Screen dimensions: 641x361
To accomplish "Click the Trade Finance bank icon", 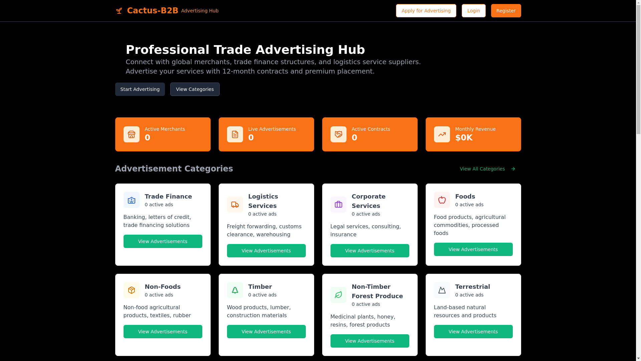I will (x=132, y=200).
